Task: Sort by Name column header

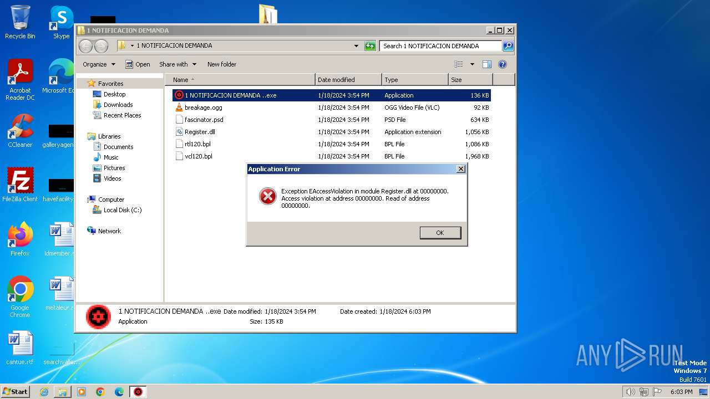Action: 240,80
